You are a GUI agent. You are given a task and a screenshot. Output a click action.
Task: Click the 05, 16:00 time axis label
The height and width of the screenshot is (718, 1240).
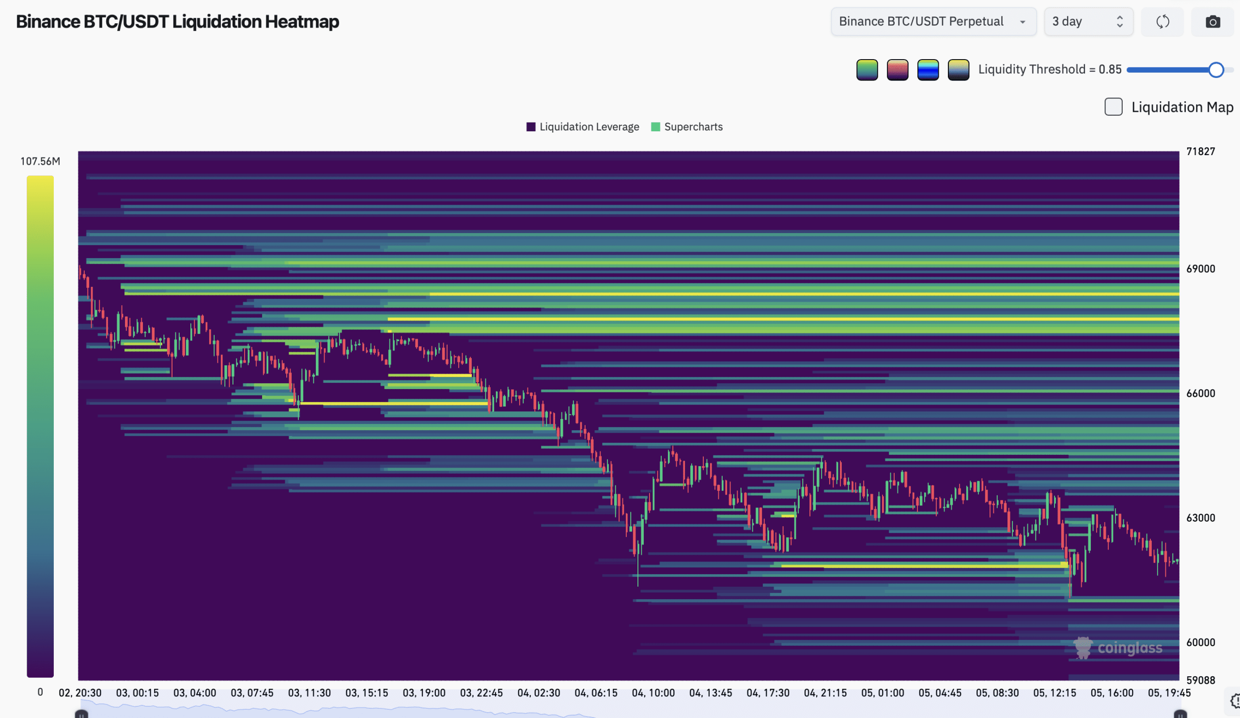[x=1112, y=693]
